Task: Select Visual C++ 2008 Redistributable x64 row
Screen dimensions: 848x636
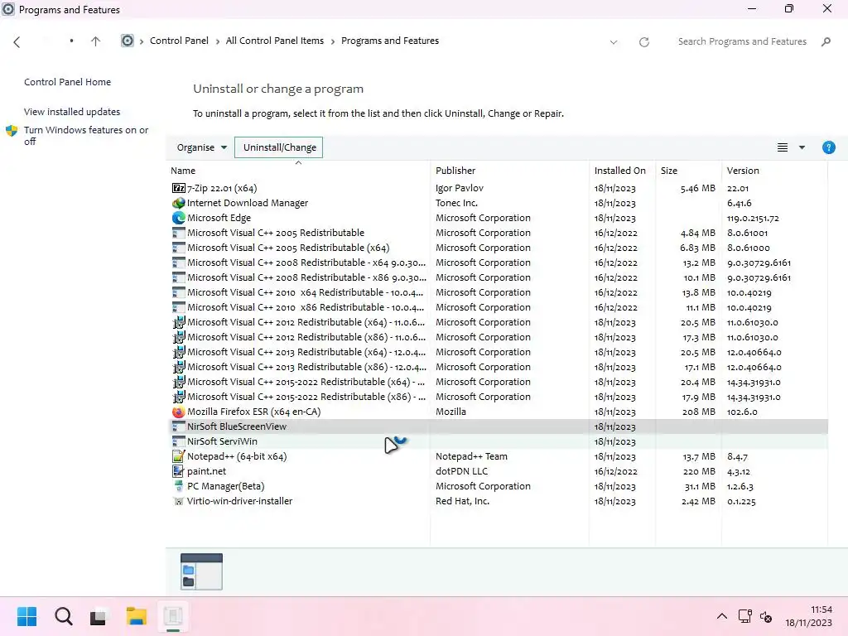Action: pyautogui.click(x=498, y=263)
